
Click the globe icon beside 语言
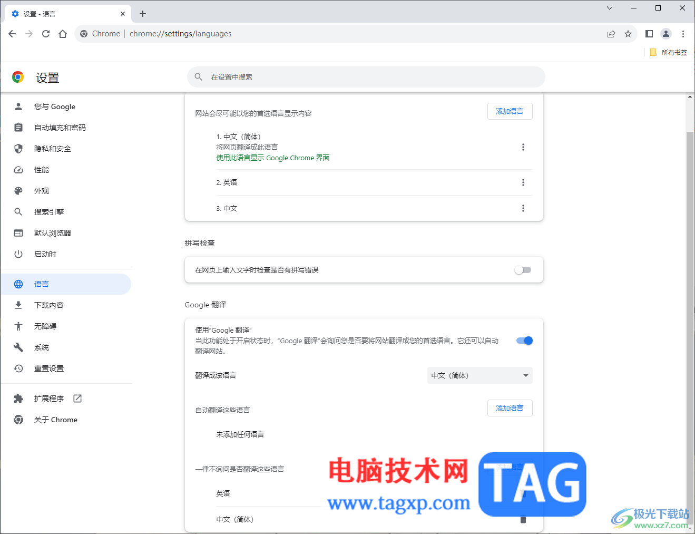pyautogui.click(x=18, y=284)
